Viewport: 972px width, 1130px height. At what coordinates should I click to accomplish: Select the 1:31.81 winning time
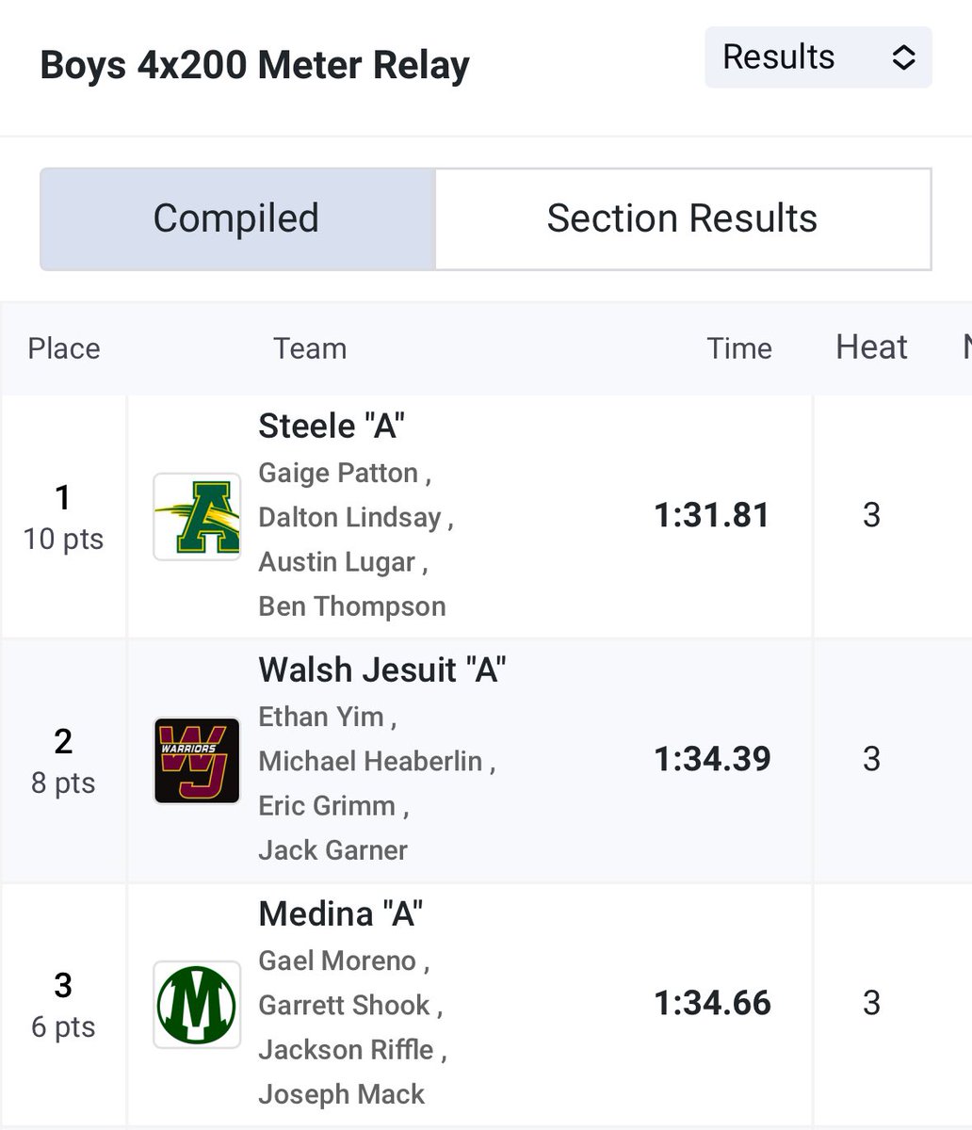[x=712, y=515]
